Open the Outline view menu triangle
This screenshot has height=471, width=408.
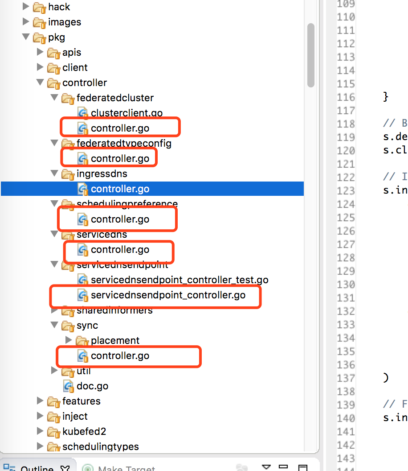pos(266,467)
